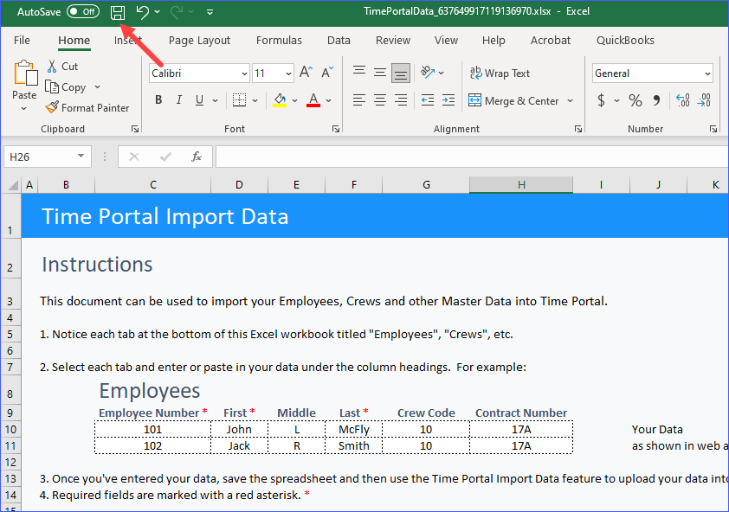Toggle the AutoSave switch
The height and width of the screenshot is (512, 729).
coord(83,11)
